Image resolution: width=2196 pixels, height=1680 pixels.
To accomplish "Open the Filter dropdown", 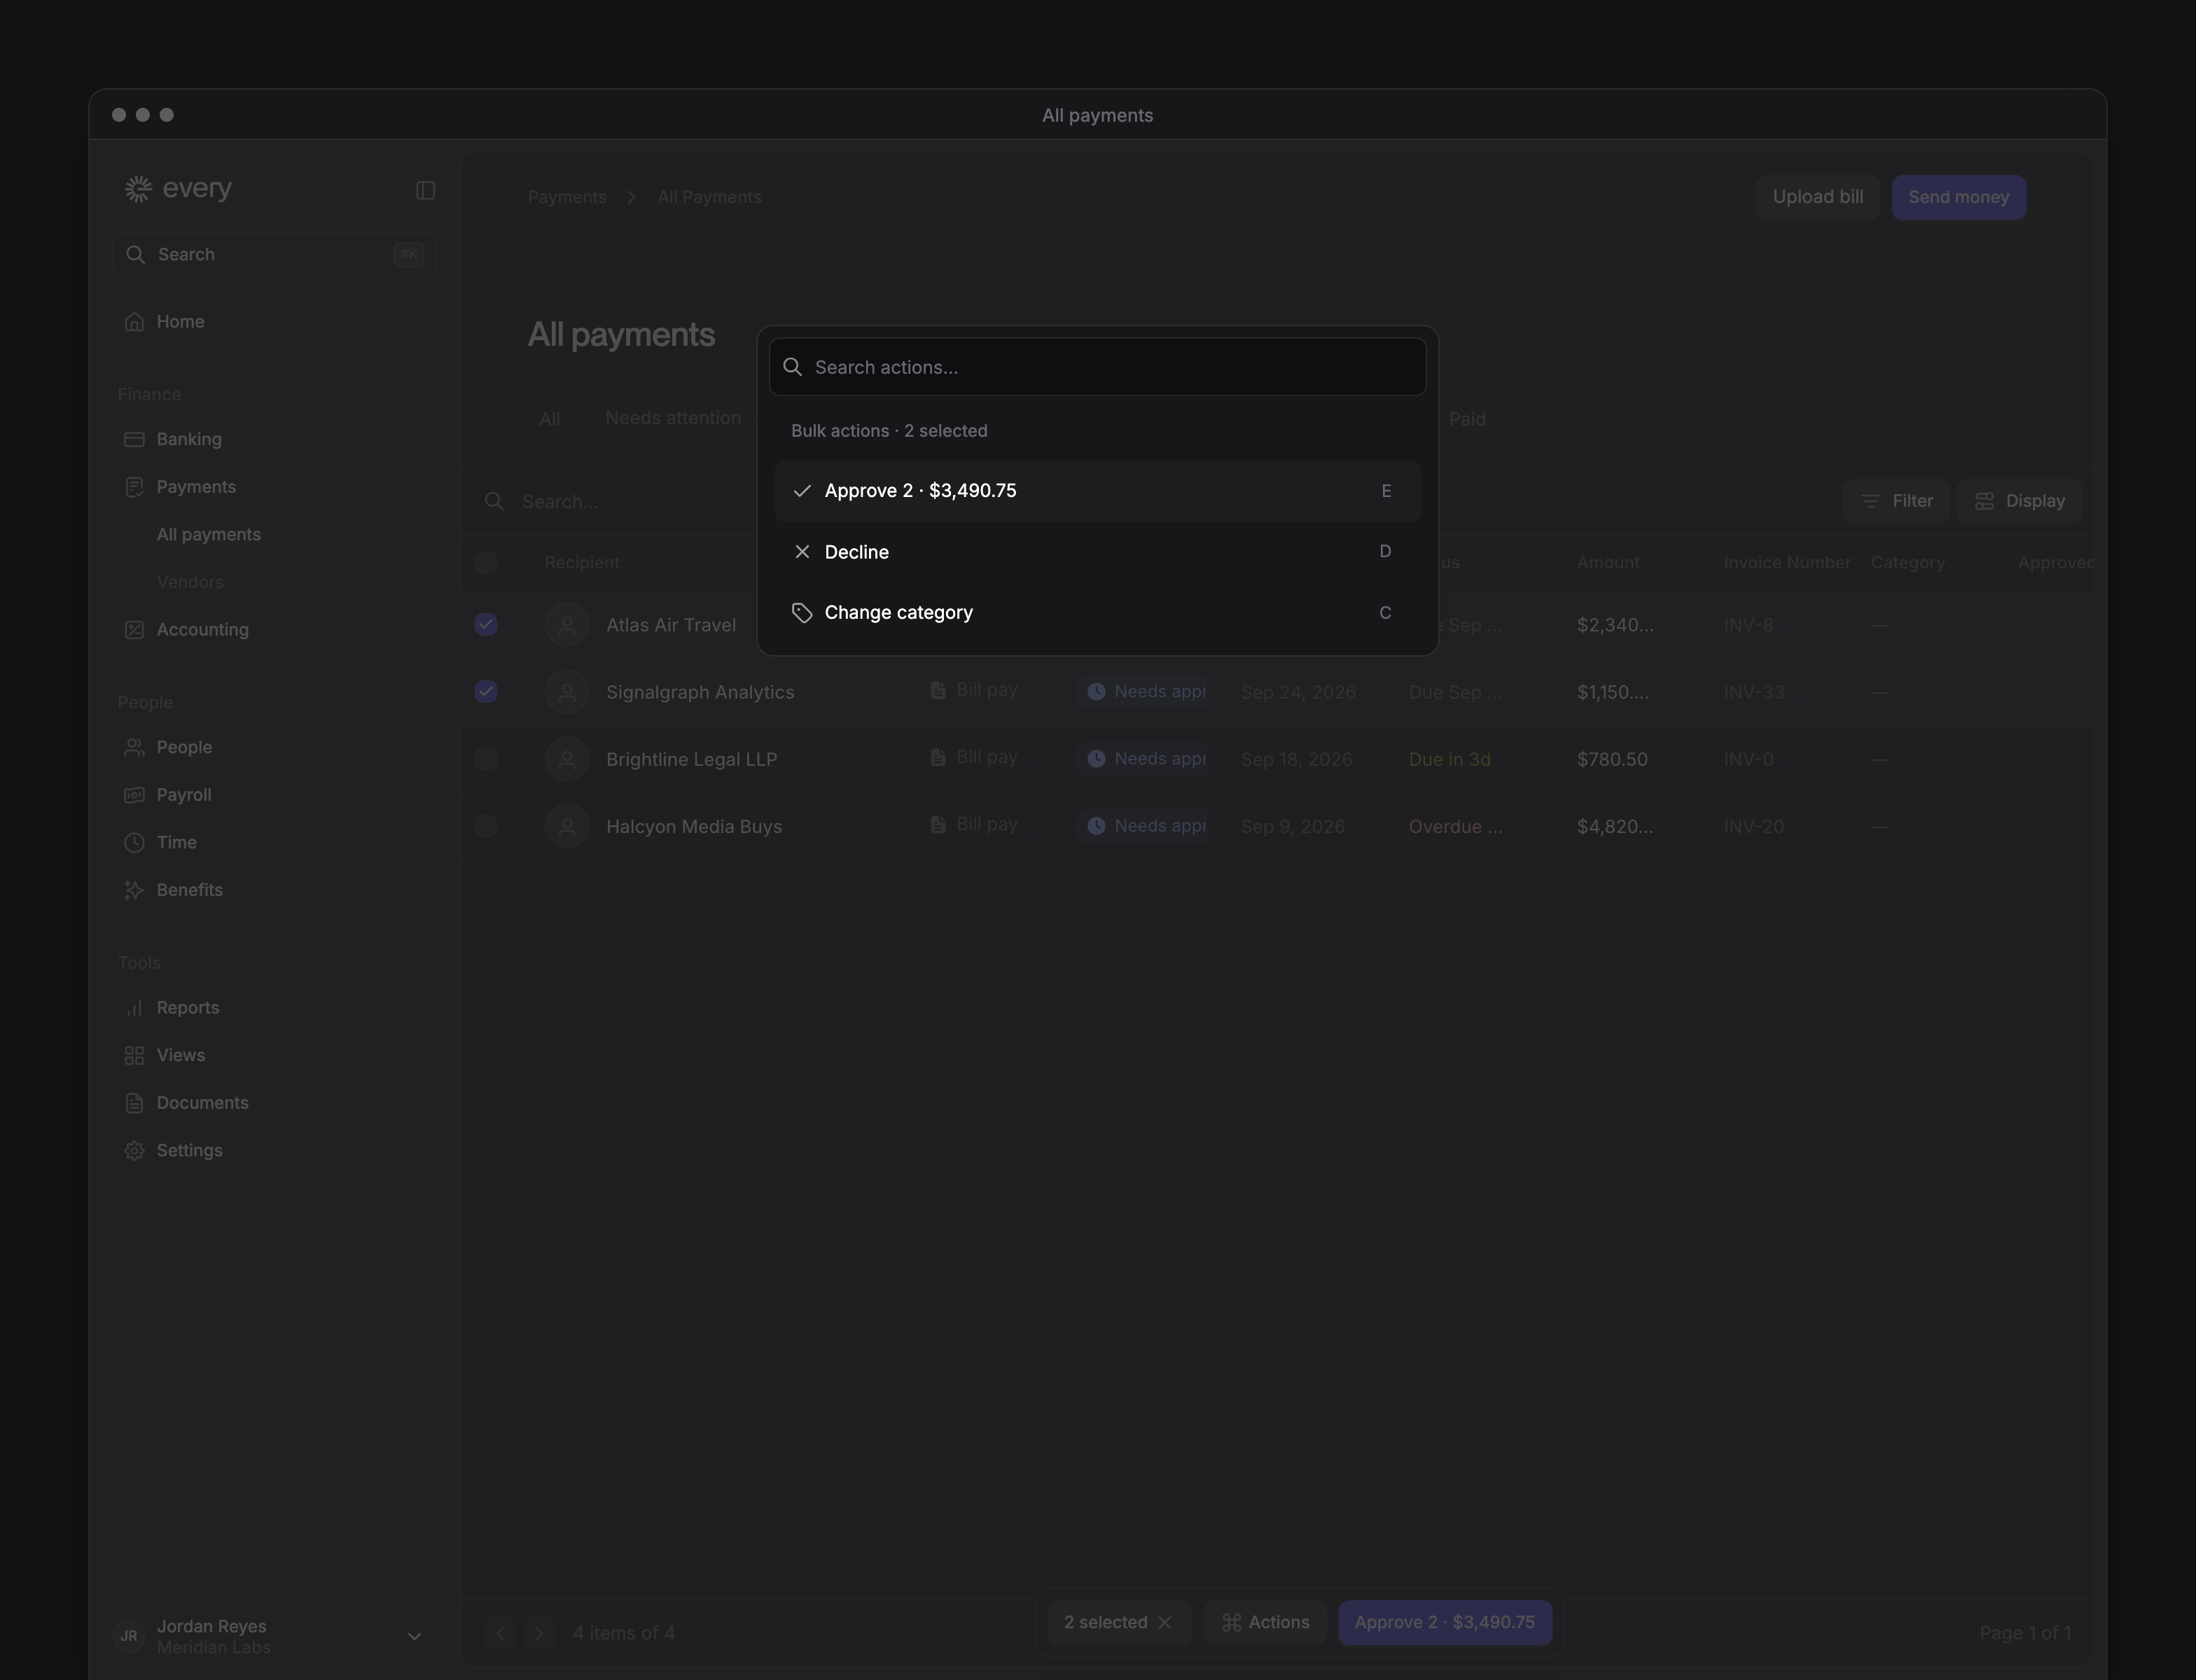I will coord(1897,501).
